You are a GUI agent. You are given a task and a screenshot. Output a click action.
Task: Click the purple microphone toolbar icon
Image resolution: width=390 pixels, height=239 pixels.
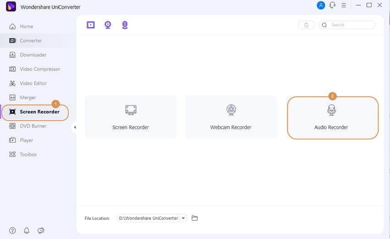click(x=125, y=25)
